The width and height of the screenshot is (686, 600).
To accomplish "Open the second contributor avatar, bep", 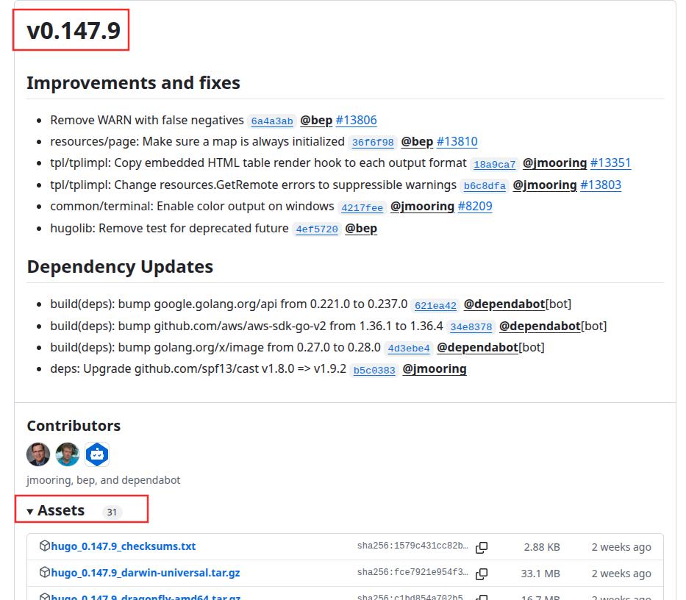I will 68,454.
